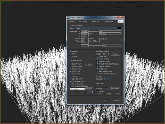Image resolution: width=165 pixels, height=124 pixels.
Task: Disable the Cast Shadows checkbox
Action: click(x=97, y=69)
